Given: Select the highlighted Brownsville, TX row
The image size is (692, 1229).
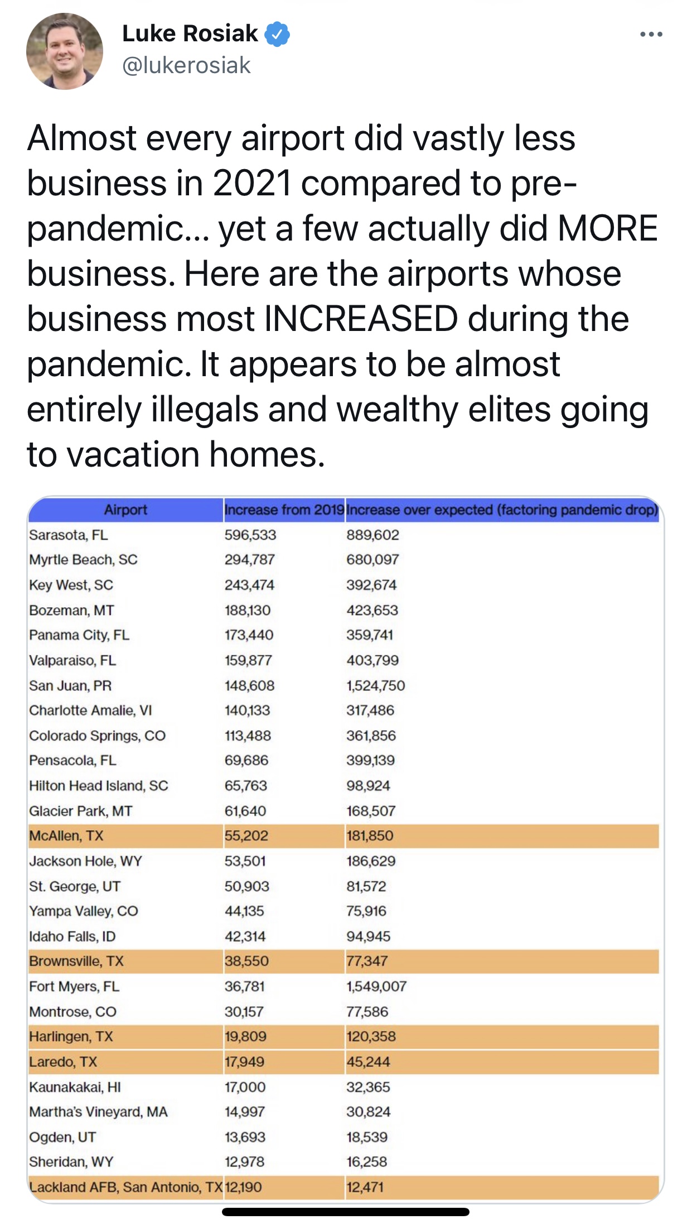Looking at the screenshot, I should click(343, 961).
